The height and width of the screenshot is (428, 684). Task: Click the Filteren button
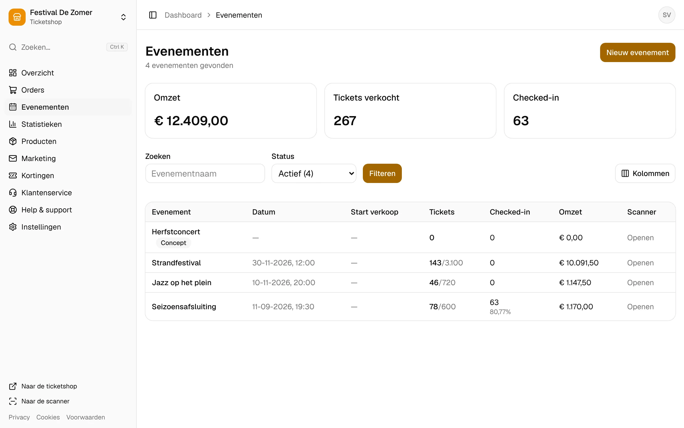[382, 174]
